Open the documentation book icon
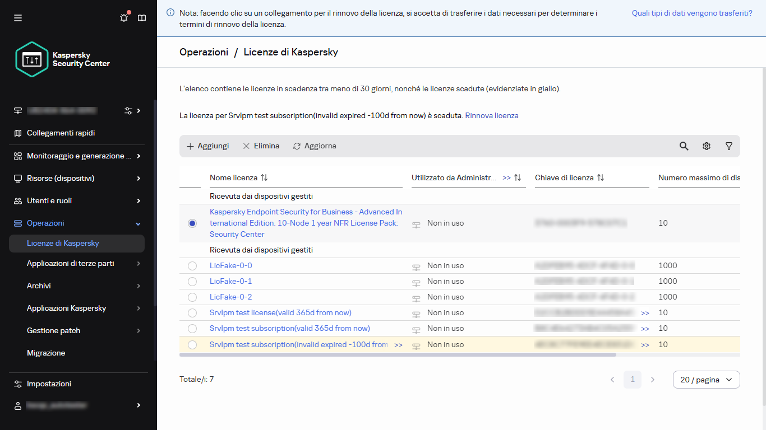The width and height of the screenshot is (766, 430). tap(142, 18)
